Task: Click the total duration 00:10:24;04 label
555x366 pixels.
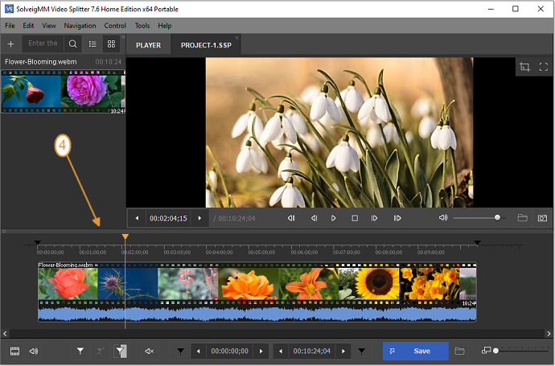Action: tap(236, 219)
